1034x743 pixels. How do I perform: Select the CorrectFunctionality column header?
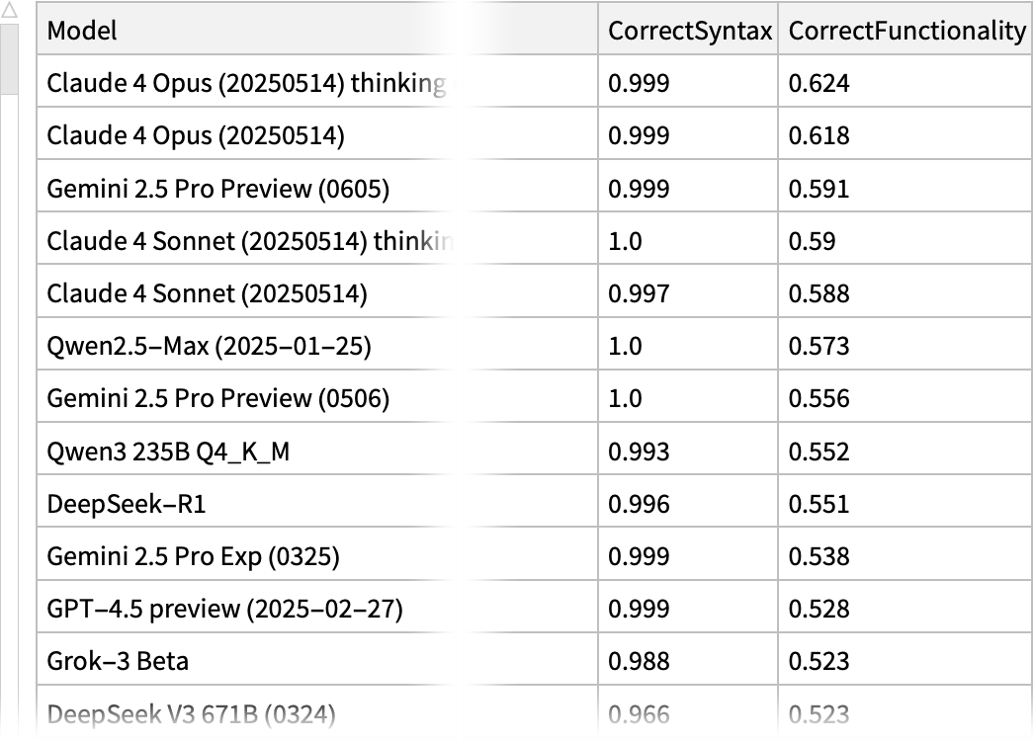click(x=906, y=31)
